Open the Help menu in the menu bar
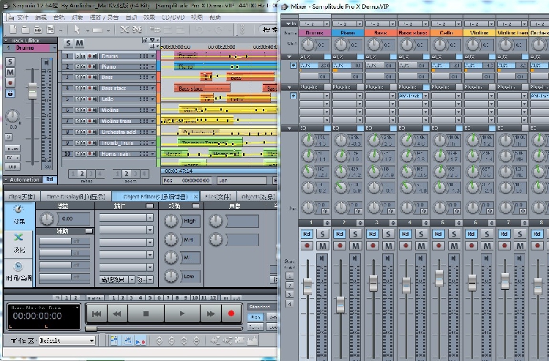This screenshot has height=361, width=549. point(215,17)
